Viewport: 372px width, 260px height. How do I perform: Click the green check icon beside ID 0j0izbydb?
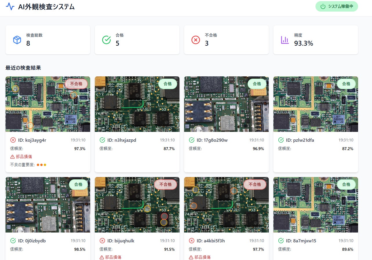[x=13, y=241]
